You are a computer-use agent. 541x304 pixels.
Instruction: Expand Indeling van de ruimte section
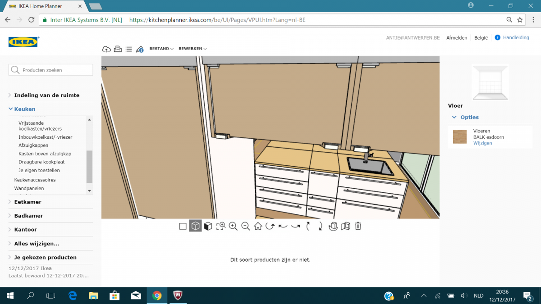click(x=46, y=95)
